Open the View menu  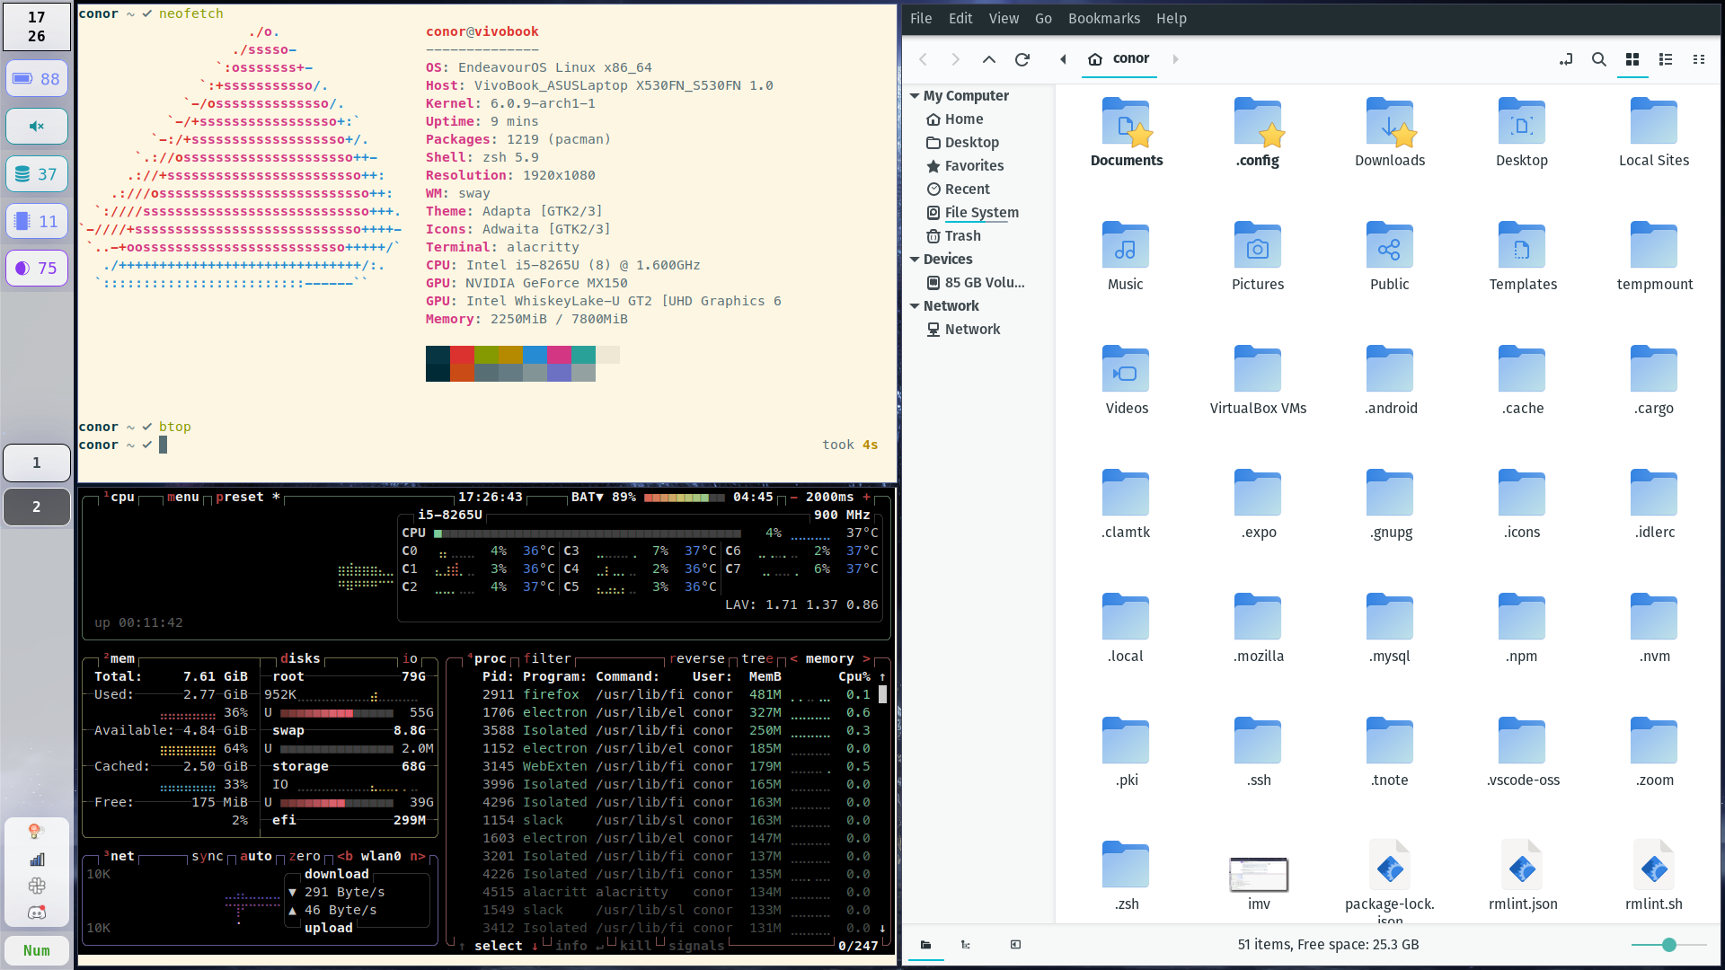coord(1003,18)
